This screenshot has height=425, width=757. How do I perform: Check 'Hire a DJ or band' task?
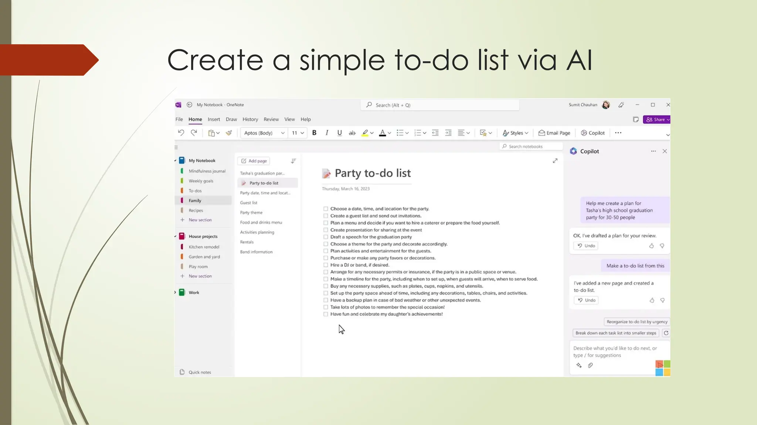pyautogui.click(x=326, y=265)
